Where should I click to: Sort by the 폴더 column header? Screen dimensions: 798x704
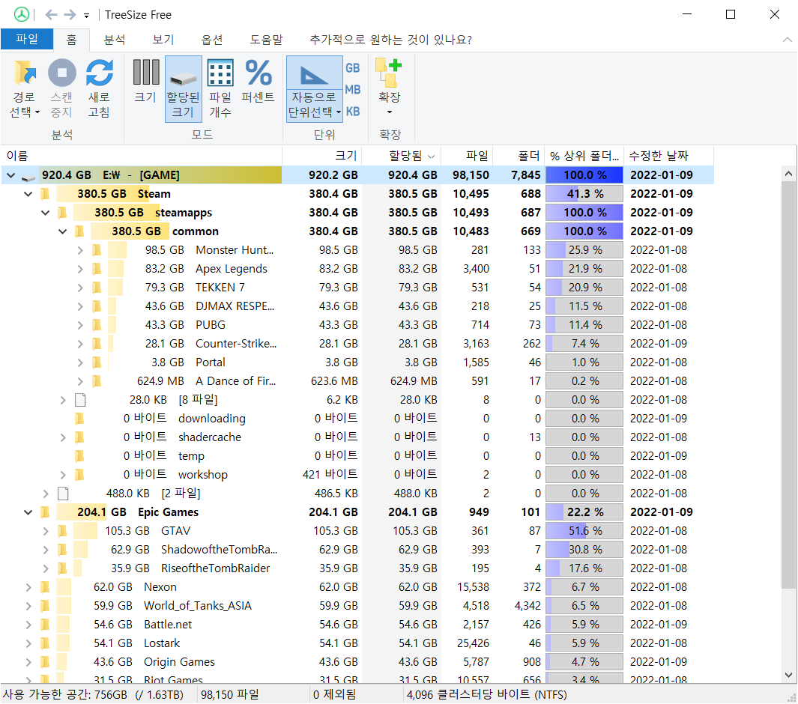[x=519, y=156]
